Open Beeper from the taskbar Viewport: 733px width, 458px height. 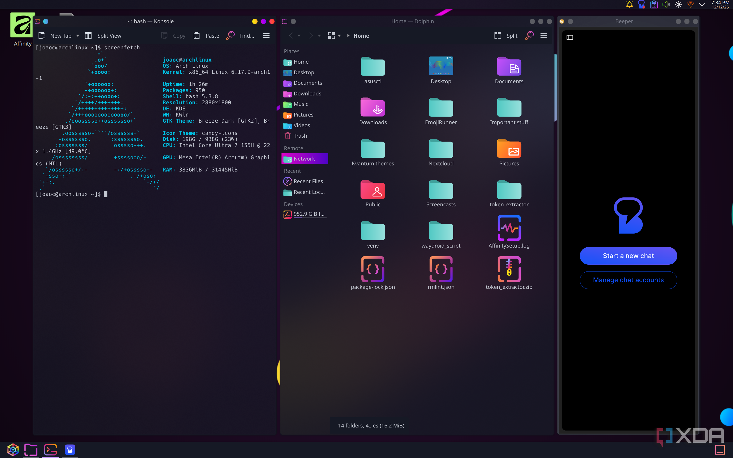(x=70, y=450)
